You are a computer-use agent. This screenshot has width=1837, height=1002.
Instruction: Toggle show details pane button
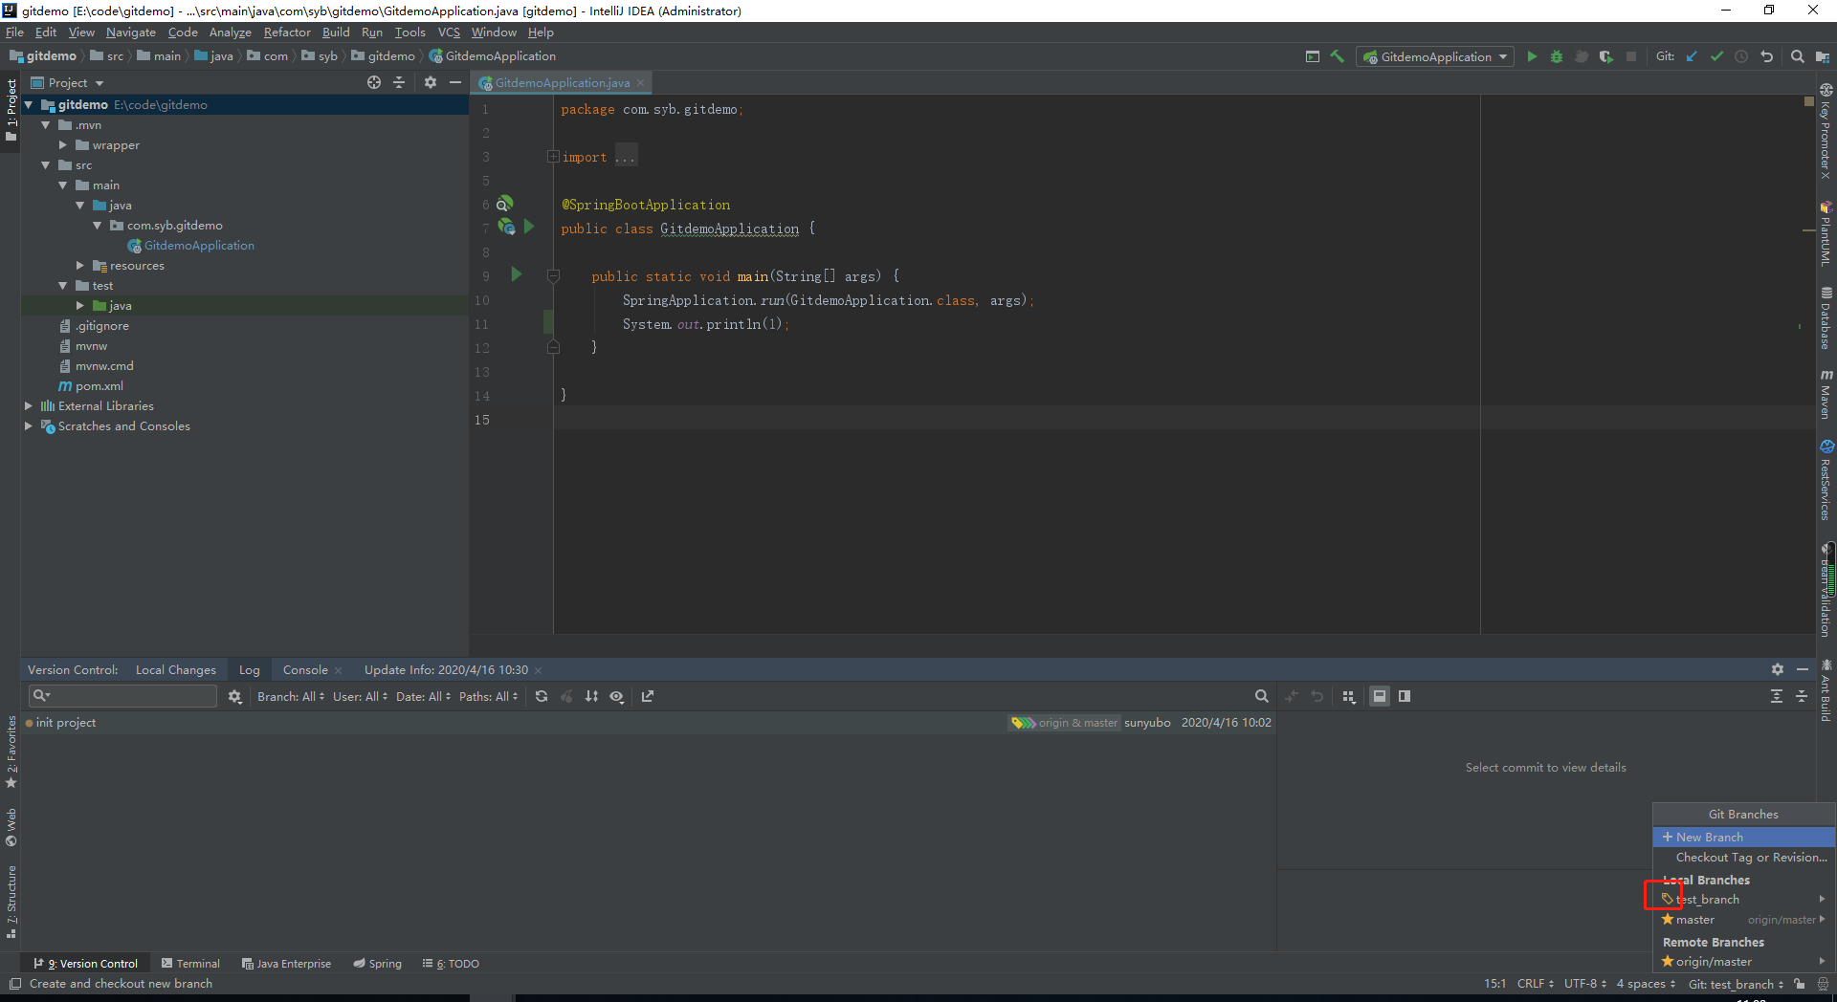click(x=1380, y=696)
